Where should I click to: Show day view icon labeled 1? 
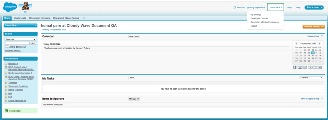point(311,67)
